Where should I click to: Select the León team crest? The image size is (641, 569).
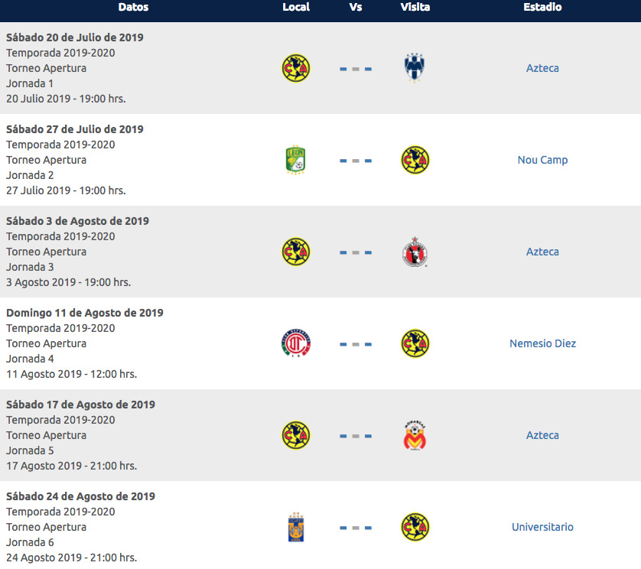point(295,160)
